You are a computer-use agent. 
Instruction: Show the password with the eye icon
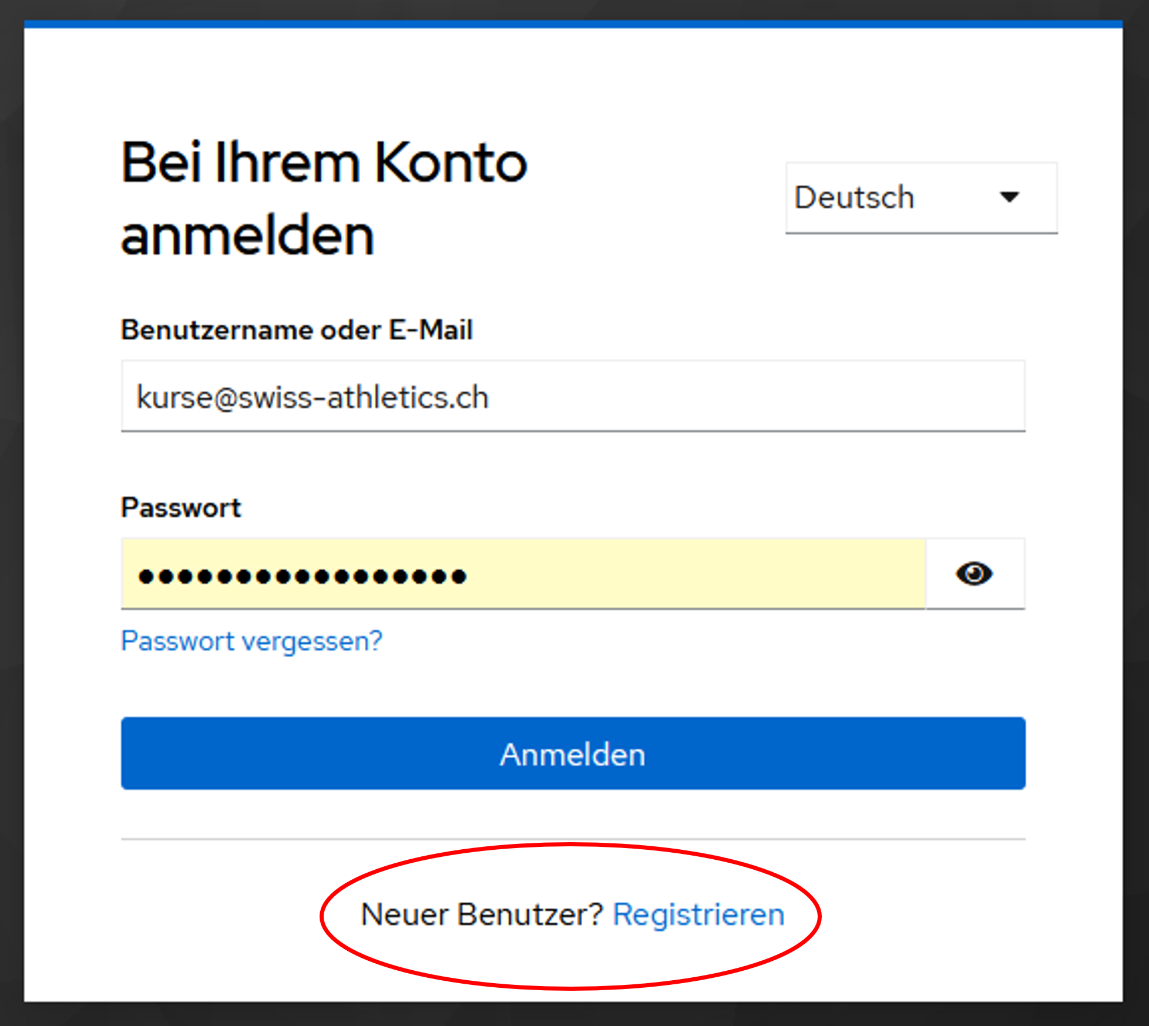[x=974, y=574]
